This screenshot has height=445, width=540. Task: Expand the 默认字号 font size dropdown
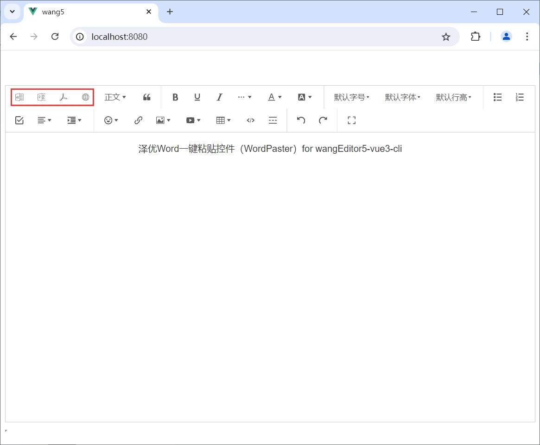[x=351, y=97]
